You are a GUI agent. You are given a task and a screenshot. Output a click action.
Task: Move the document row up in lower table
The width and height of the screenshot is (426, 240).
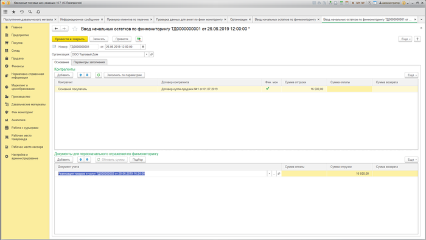click(81, 160)
